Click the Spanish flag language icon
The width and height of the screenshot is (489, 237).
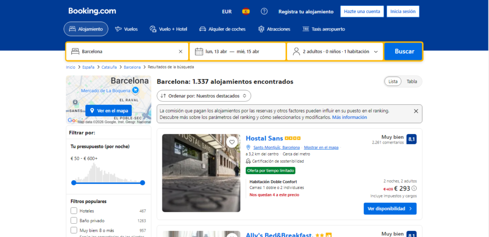246,11
